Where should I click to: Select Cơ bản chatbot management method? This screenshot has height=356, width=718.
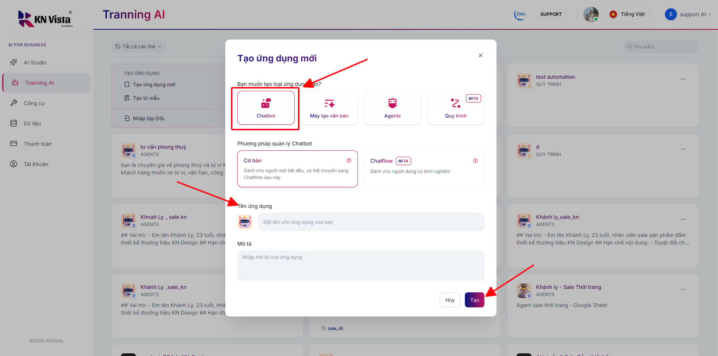(x=297, y=169)
